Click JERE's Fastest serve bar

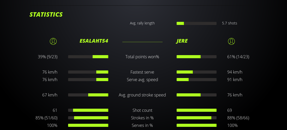tap(196, 72)
